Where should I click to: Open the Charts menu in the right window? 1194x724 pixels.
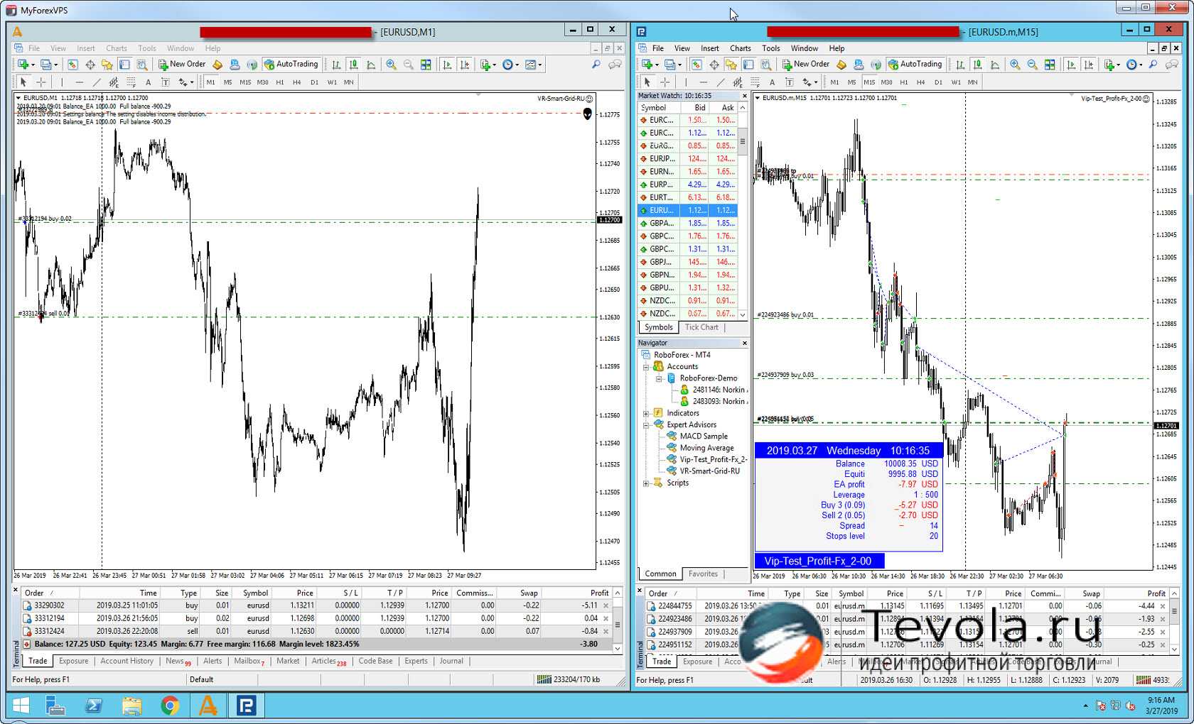point(740,48)
